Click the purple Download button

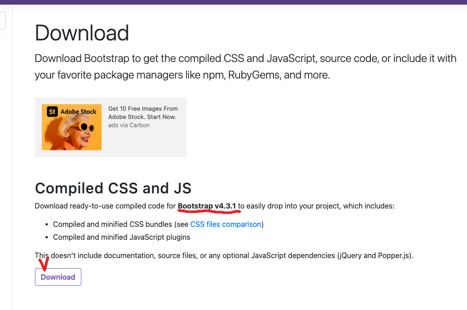58,277
